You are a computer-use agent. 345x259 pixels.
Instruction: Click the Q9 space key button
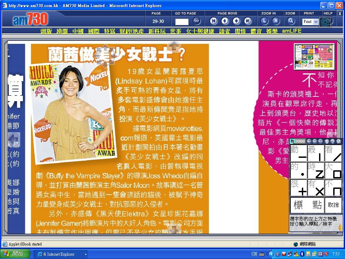pos(321,141)
